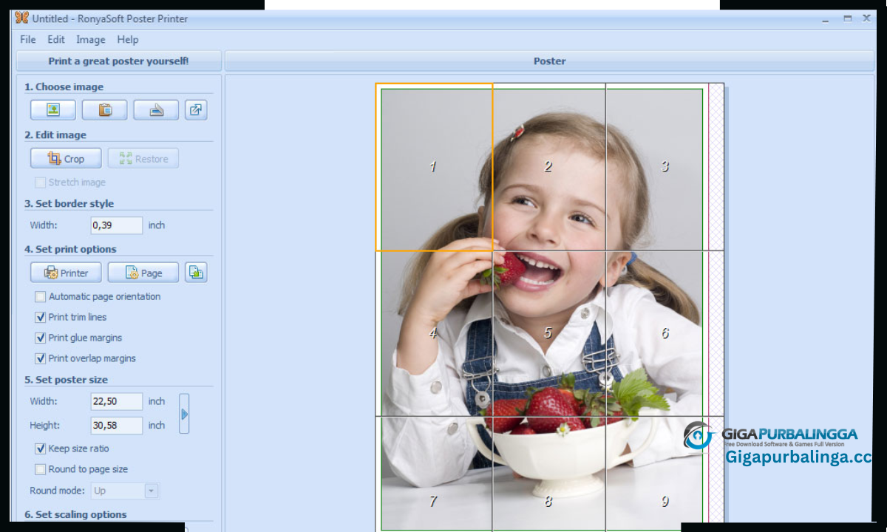The width and height of the screenshot is (887, 532).
Task: Click border Width input field
Action: [x=117, y=225]
